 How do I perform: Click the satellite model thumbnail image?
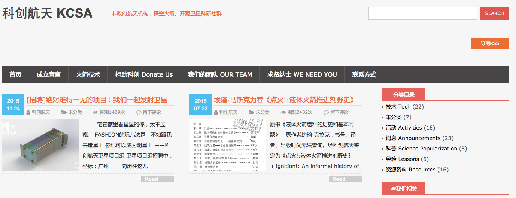40,145
